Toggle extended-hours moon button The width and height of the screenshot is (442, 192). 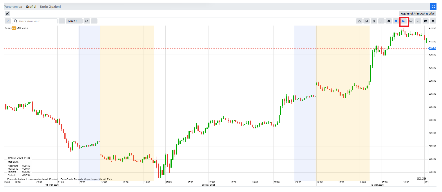coord(404,21)
